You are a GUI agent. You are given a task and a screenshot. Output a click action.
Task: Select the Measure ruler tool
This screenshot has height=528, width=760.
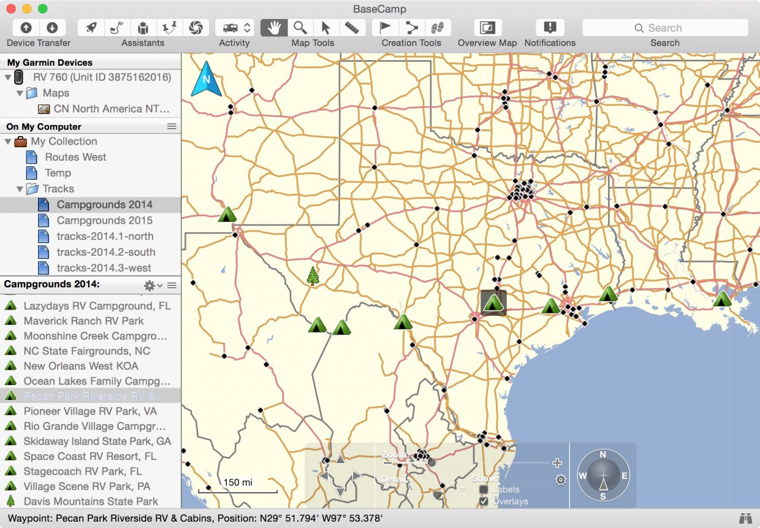click(351, 28)
